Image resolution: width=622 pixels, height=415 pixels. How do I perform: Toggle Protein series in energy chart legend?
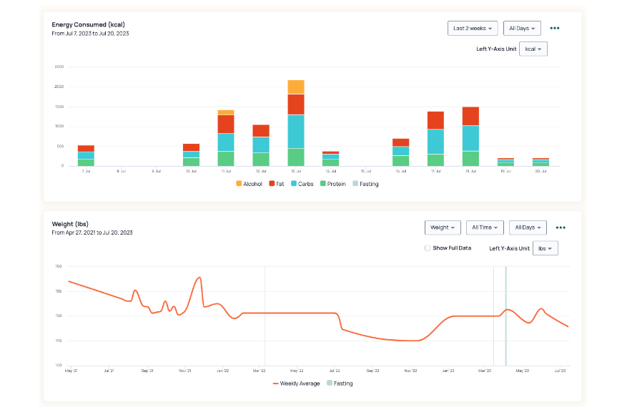[x=332, y=184]
